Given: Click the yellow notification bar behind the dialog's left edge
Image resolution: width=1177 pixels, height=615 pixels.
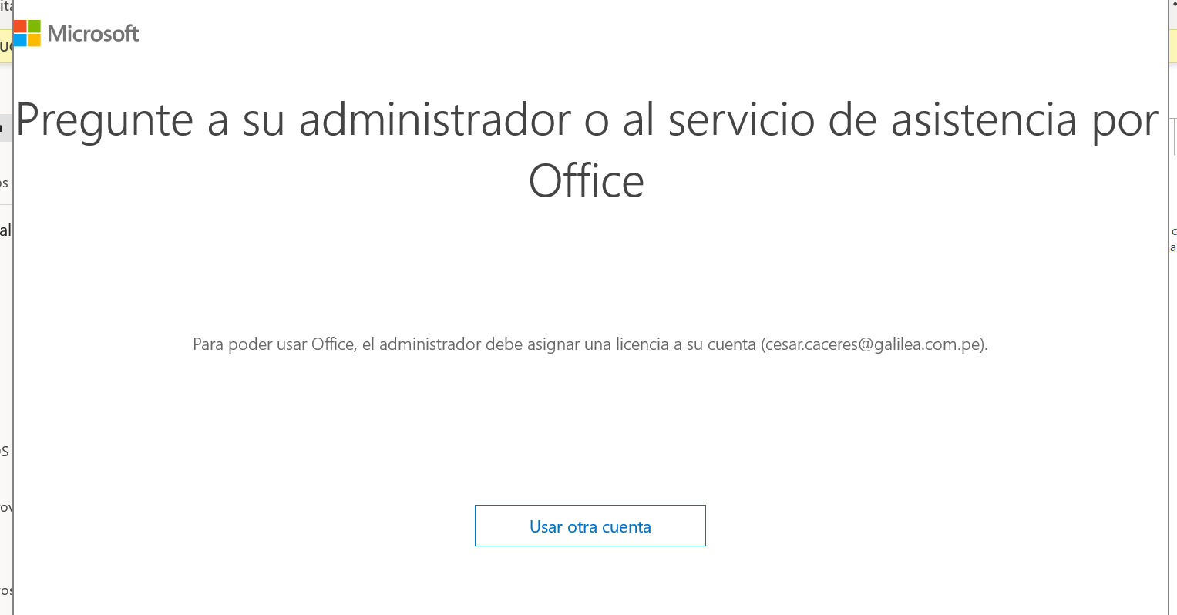Looking at the screenshot, I should [x=6, y=45].
